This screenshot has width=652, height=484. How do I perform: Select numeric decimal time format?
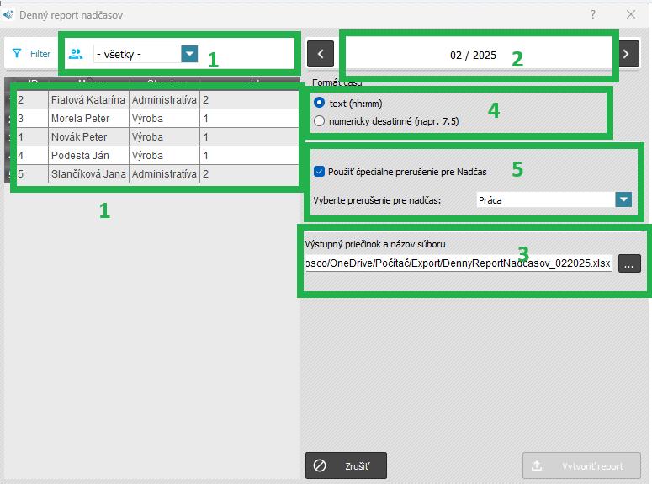pyautogui.click(x=319, y=121)
